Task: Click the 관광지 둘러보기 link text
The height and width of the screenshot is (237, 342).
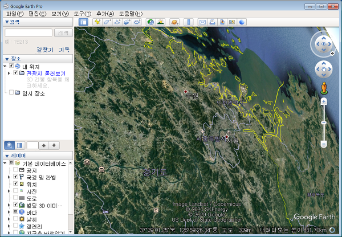Action: coord(46,73)
